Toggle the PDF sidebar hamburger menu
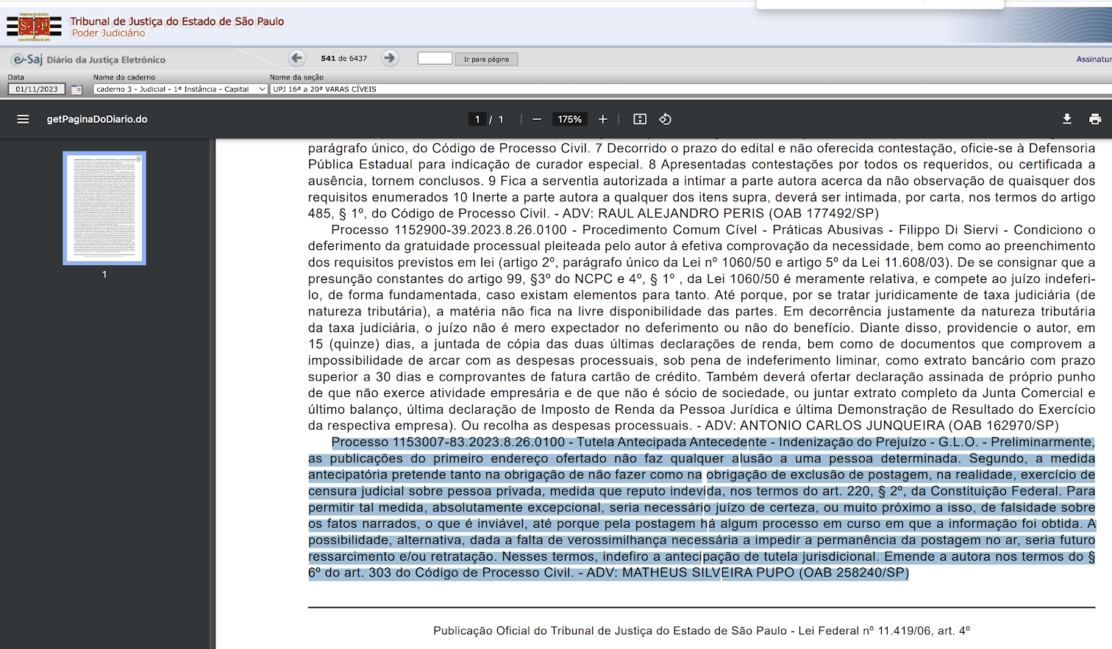Screen dimensions: 1112x649 pyautogui.click(x=24, y=119)
